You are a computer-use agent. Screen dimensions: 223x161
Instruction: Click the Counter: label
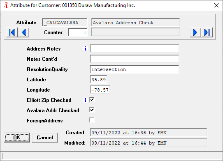coord(54,32)
